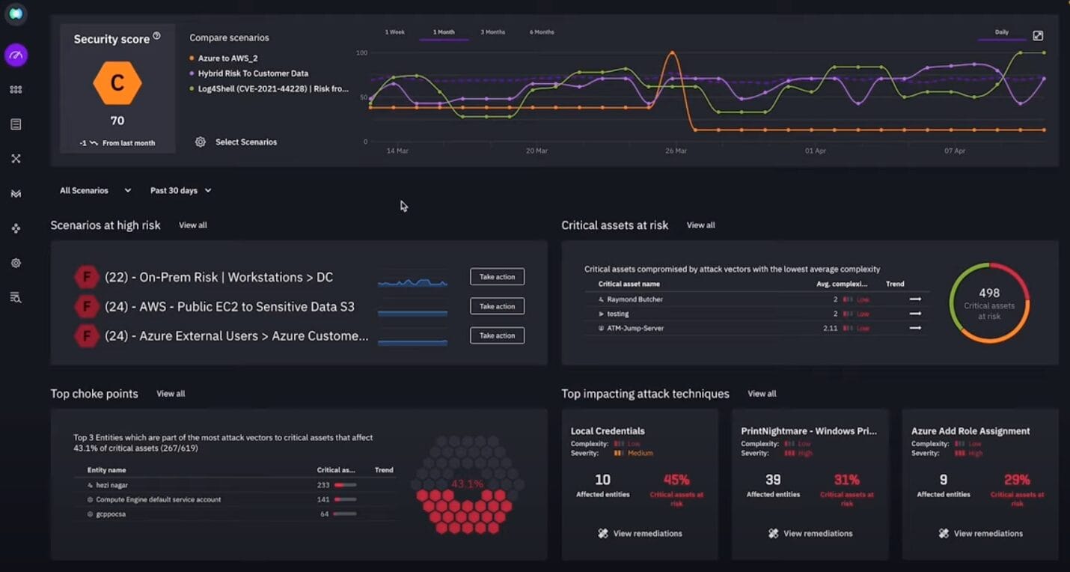Open the Daily interval selector
This screenshot has width=1070, height=572.
tap(1001, 33)
